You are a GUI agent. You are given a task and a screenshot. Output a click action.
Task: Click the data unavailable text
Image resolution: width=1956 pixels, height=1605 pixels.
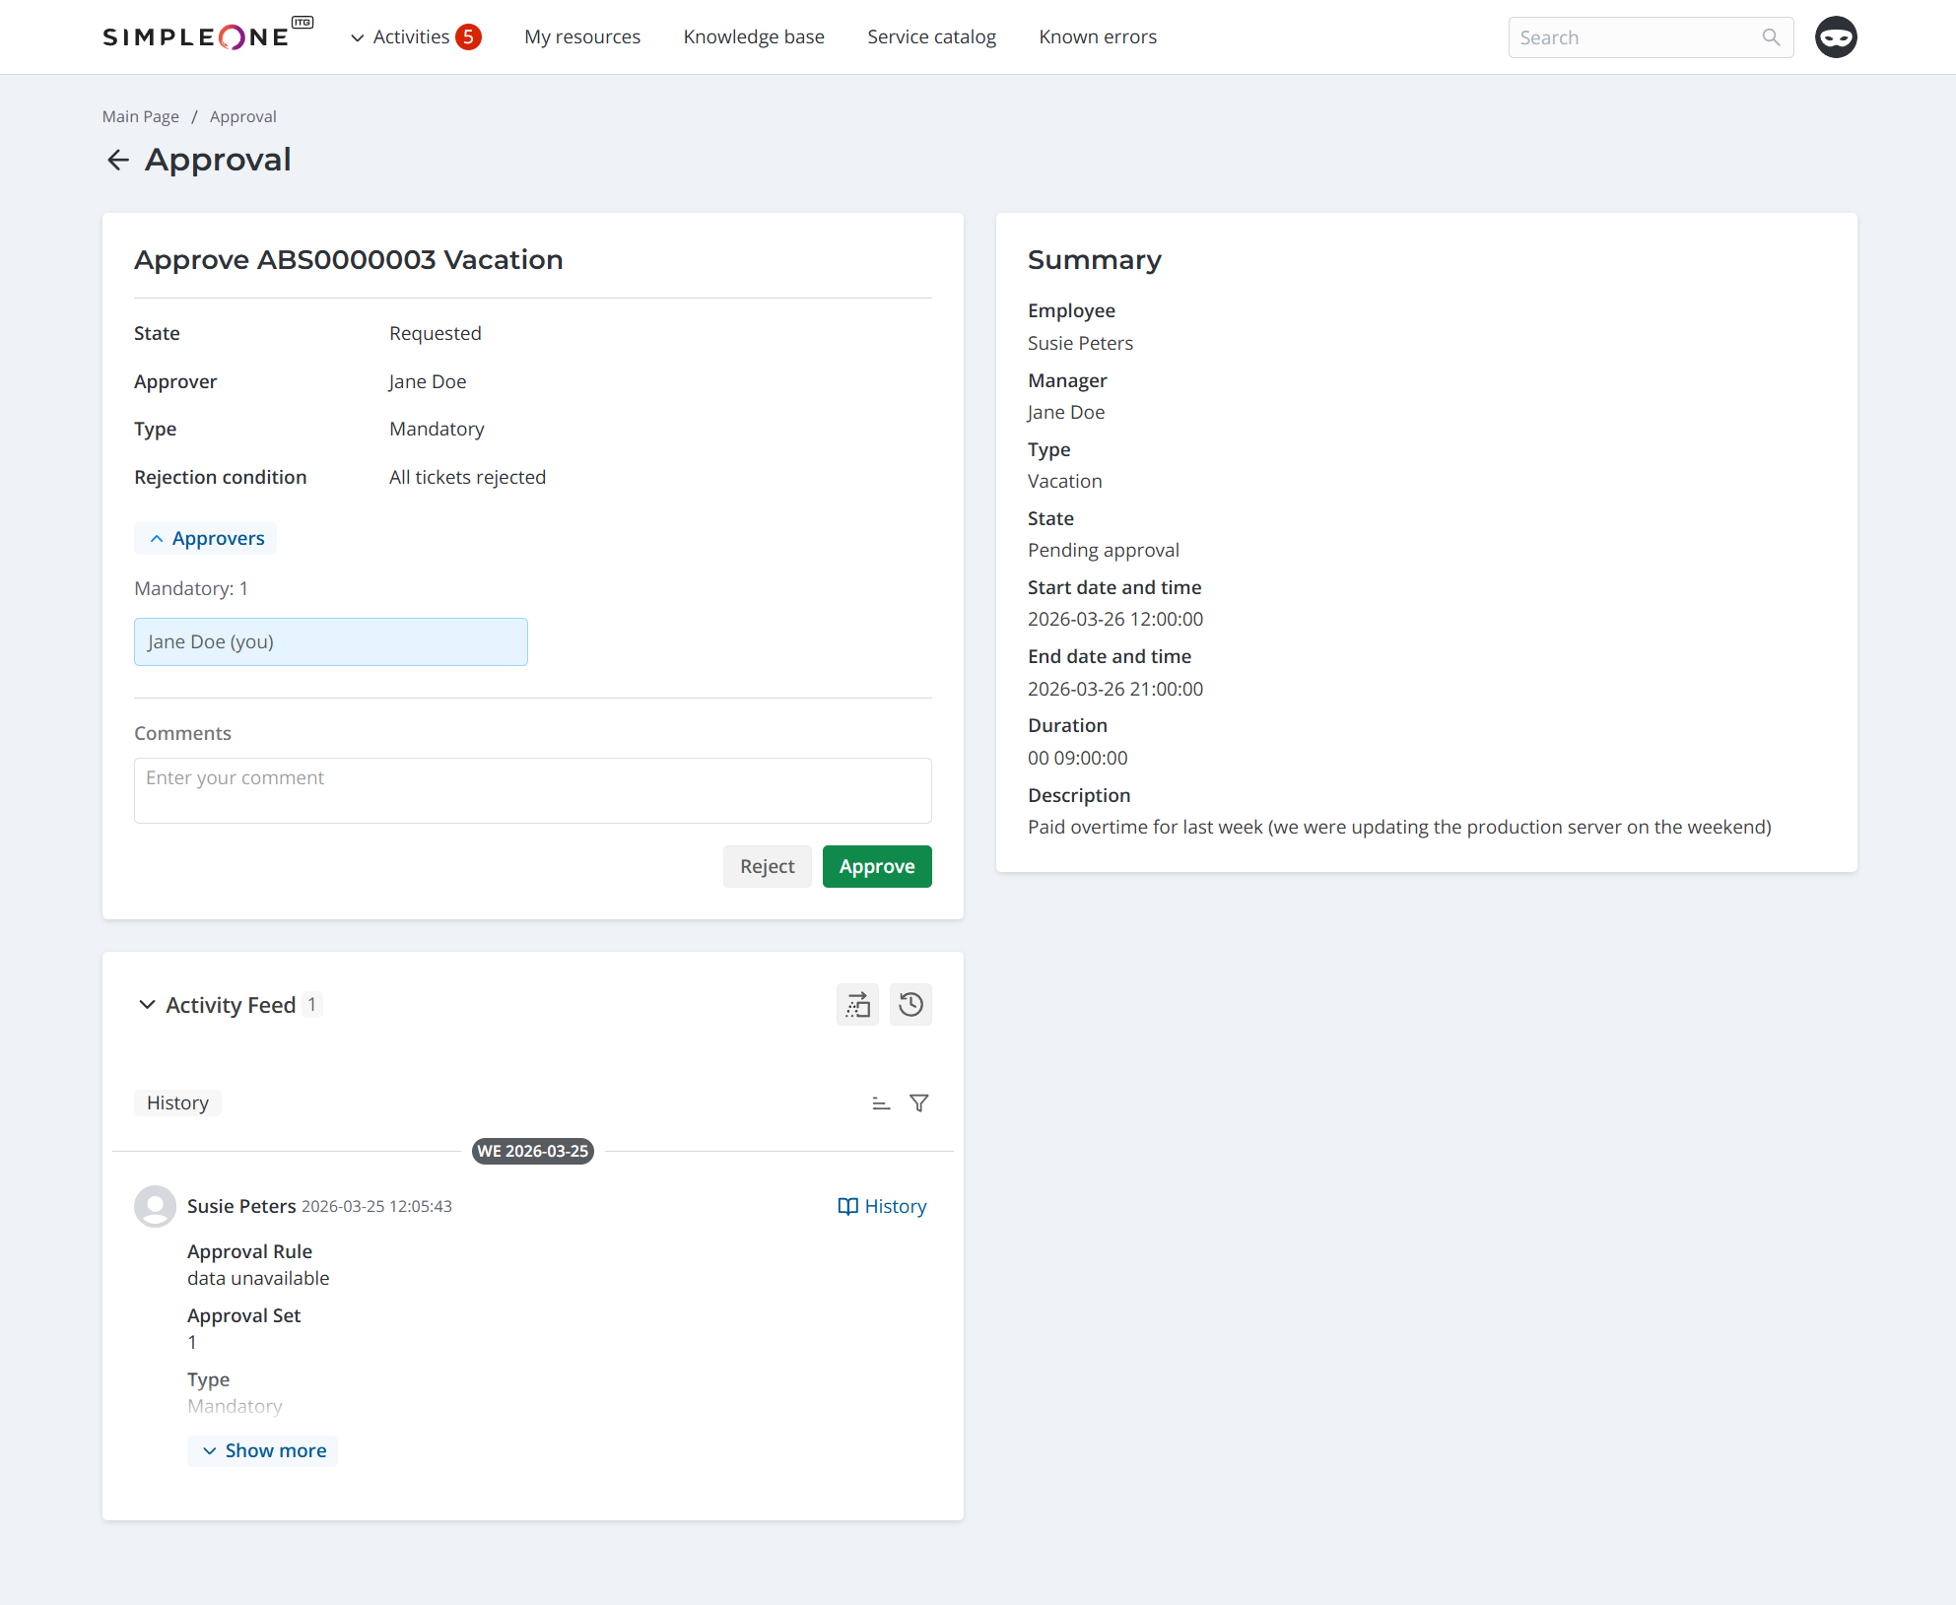coord(258,1278)
